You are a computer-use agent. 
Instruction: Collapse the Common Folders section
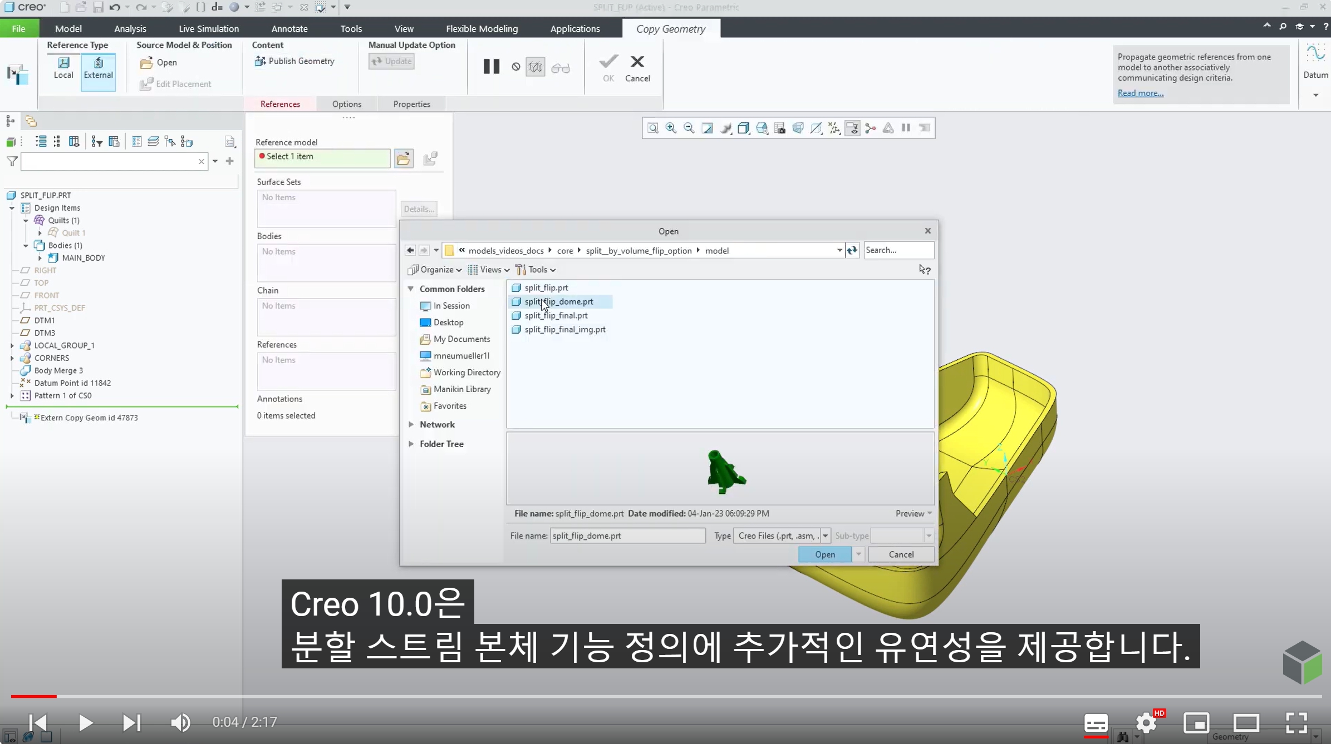(x=411, y=289)
